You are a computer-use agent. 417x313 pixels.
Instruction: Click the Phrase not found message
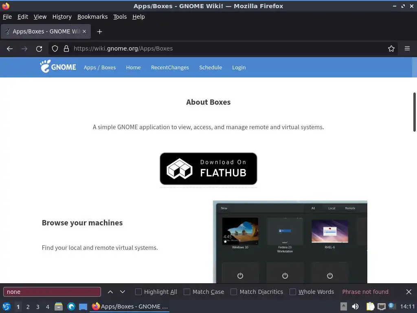click(365, 292)
